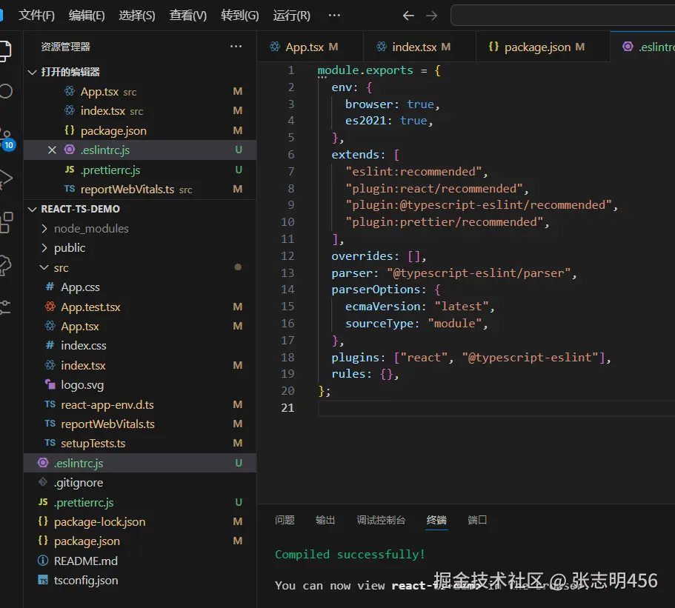Open the Run (运行) menu
This screenshot has height=608, width=675.
291,16
